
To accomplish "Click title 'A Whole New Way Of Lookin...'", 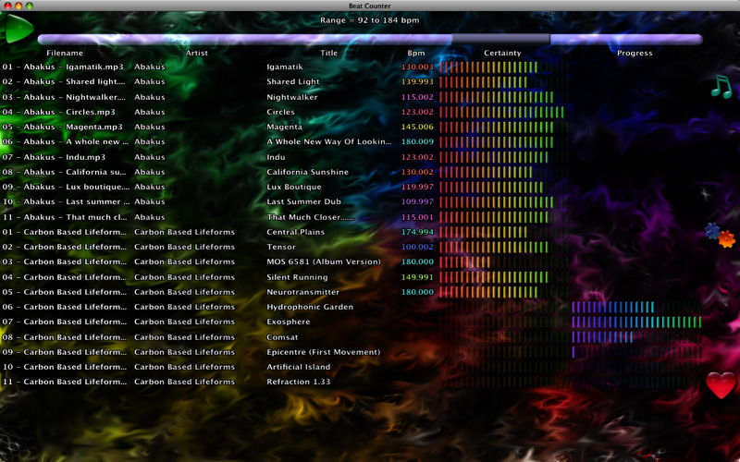I will coord(329,141).
